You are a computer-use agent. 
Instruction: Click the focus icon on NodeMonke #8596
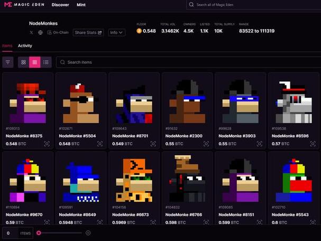[x=313, y=144]
